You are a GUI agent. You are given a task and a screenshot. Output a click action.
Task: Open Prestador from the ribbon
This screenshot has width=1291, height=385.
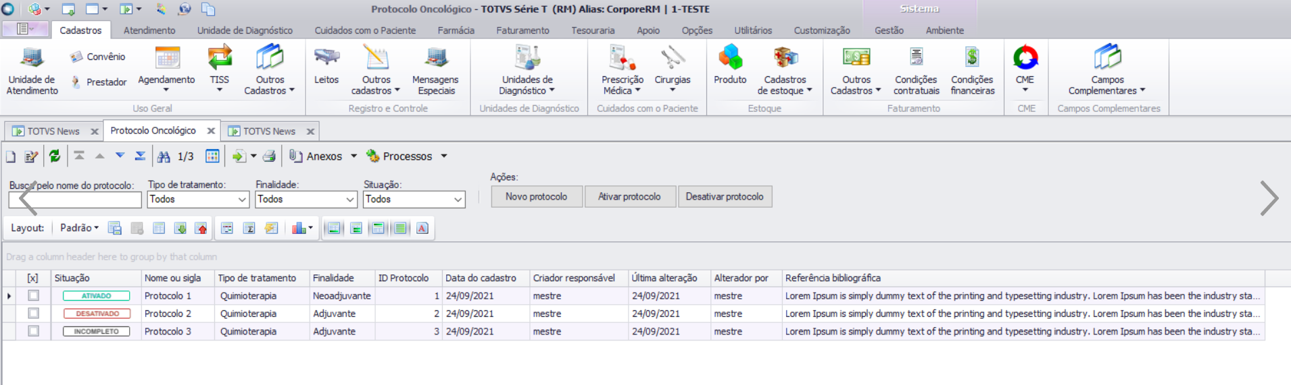coord(99,82)
